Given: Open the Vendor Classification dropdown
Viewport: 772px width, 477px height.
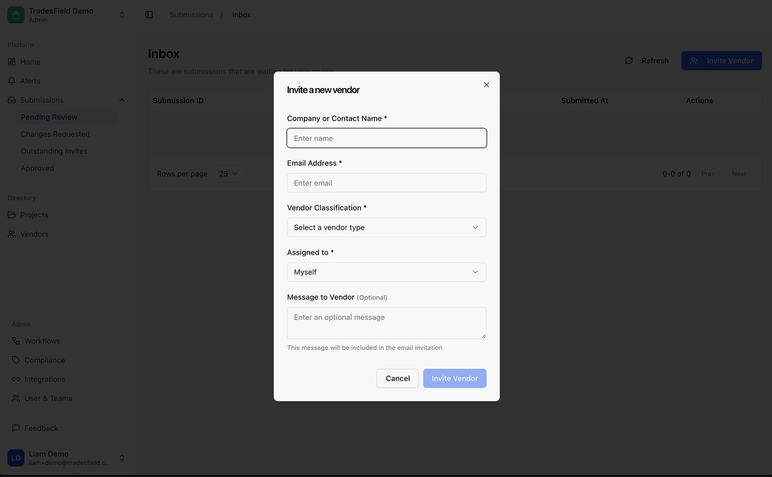Looking at the screenshot, I should pyautogui.click(x=387, y=228).
